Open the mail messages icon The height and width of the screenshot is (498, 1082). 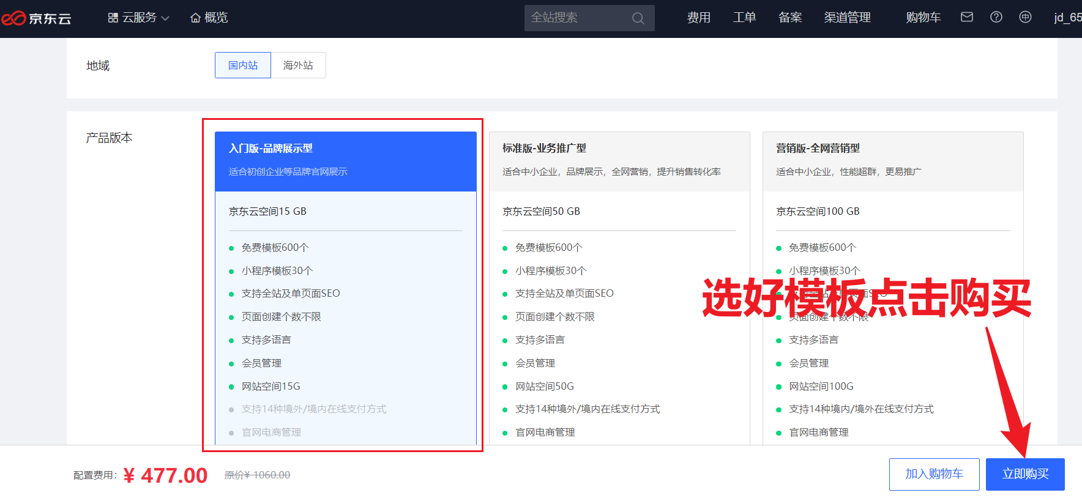(967, 17)
